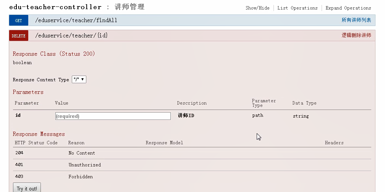Screen dimensions: 385x192
Task: Collapse the DELETE operation via its badge
Action: (x=19, y=35)
